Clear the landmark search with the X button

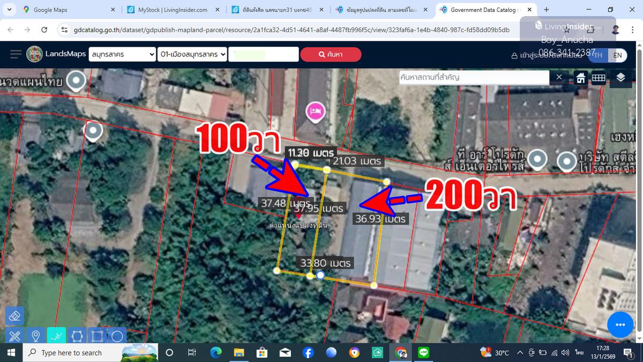[558, 77]
